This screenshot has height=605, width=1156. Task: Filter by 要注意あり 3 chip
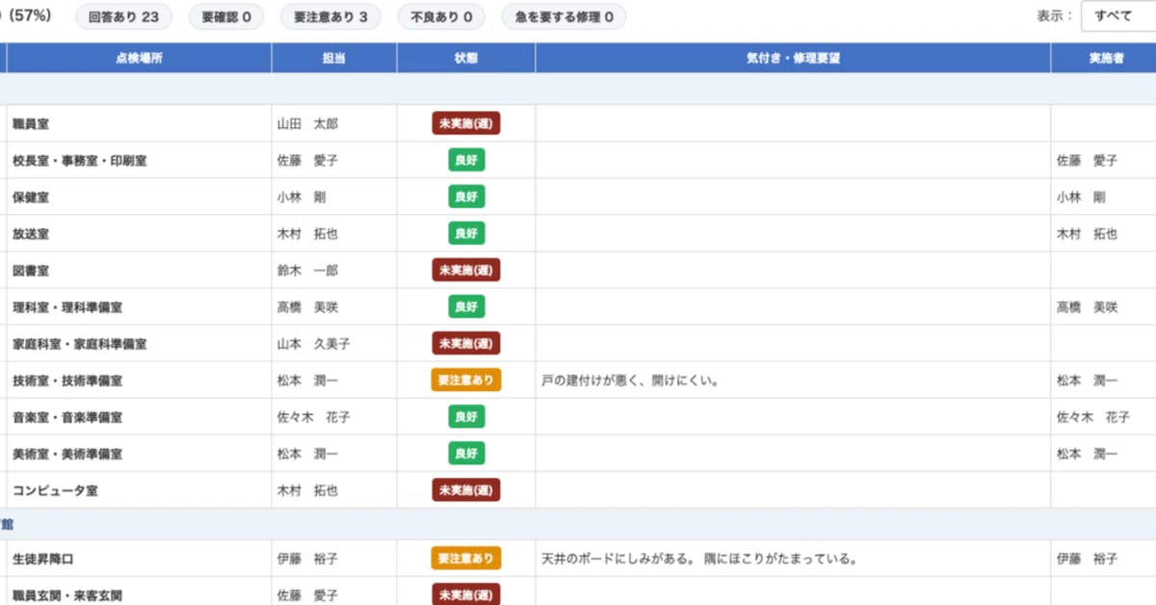click(x=330, y=16)
